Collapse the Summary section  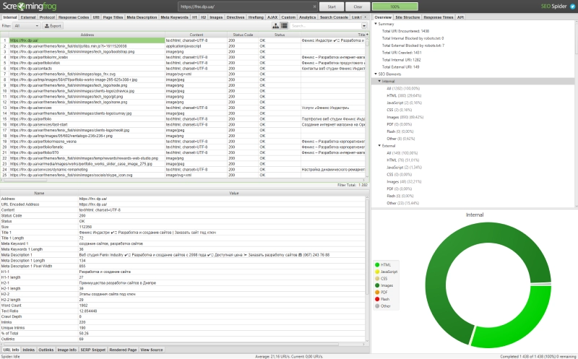click(x=376, y=24)
